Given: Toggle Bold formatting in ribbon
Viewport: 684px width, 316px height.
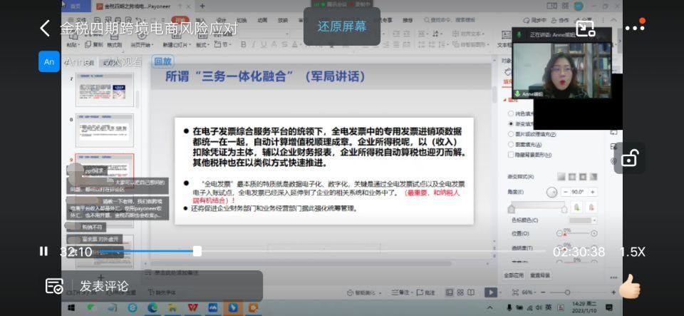Looking at the screenshot, I should (x=244, y=44).
